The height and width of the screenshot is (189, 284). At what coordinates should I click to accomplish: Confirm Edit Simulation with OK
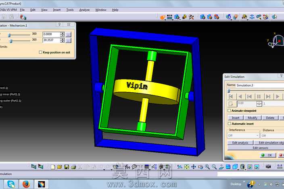268,155
